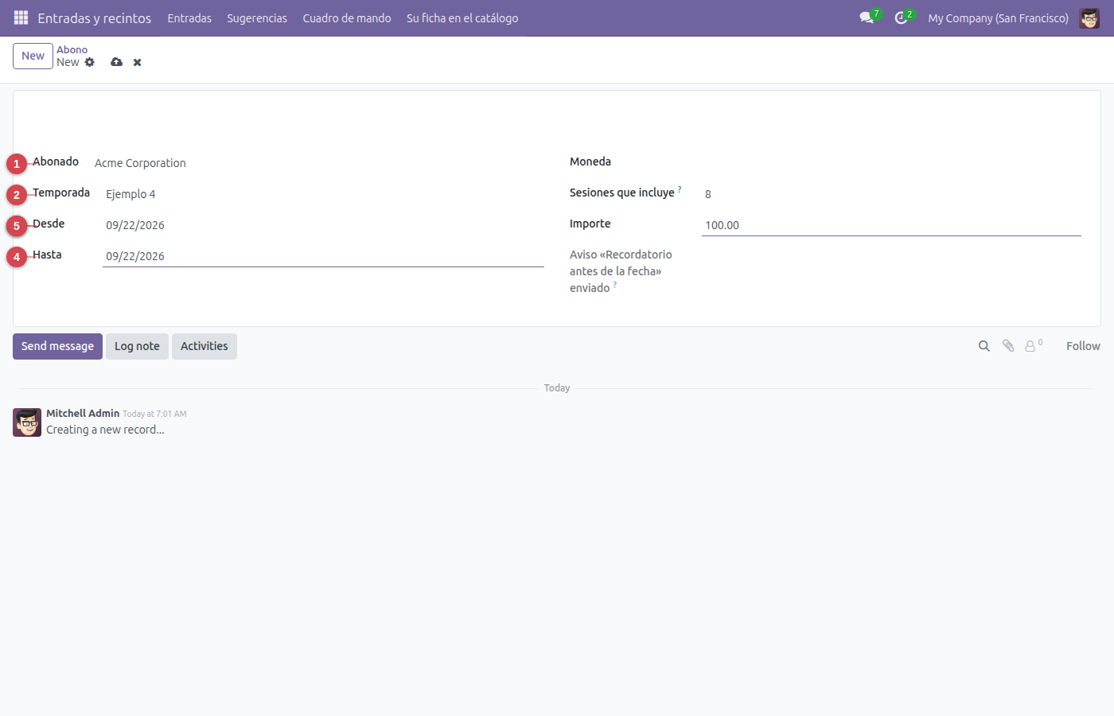This screenshot has height=716, width=1114.
Task: Click the Log note button
Action: (x=137, y=346)
